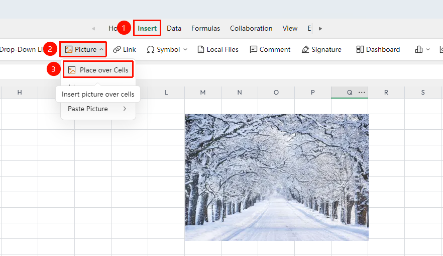
Task: Select column R header
Action: 386,93
